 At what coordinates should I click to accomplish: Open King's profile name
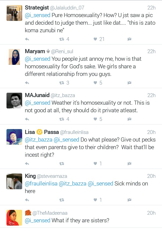click(30, 176)
